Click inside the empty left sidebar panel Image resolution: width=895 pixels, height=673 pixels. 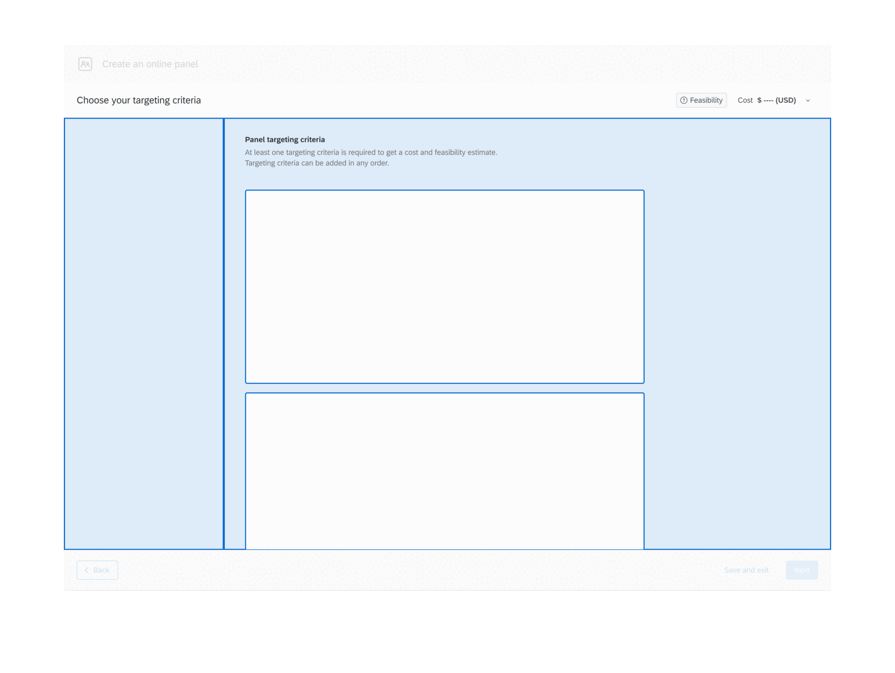click(144, 333)
